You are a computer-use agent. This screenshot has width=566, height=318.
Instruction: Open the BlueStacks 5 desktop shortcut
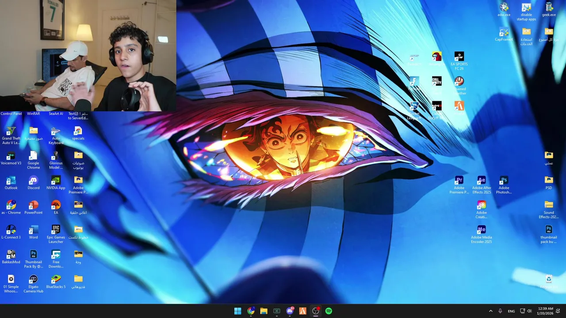(x=56, y=282)
